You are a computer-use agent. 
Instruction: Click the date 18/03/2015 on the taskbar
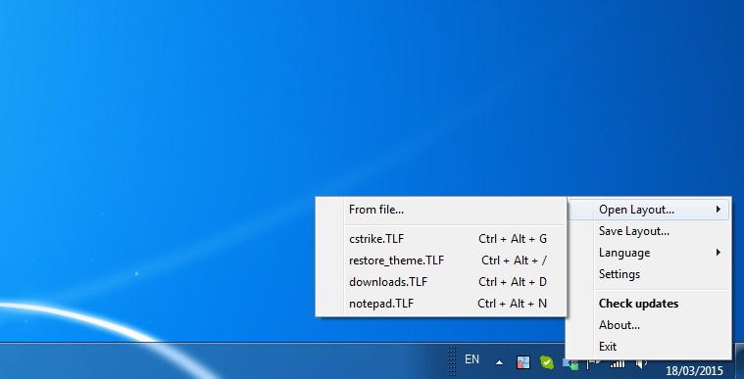tap(694, 370)
